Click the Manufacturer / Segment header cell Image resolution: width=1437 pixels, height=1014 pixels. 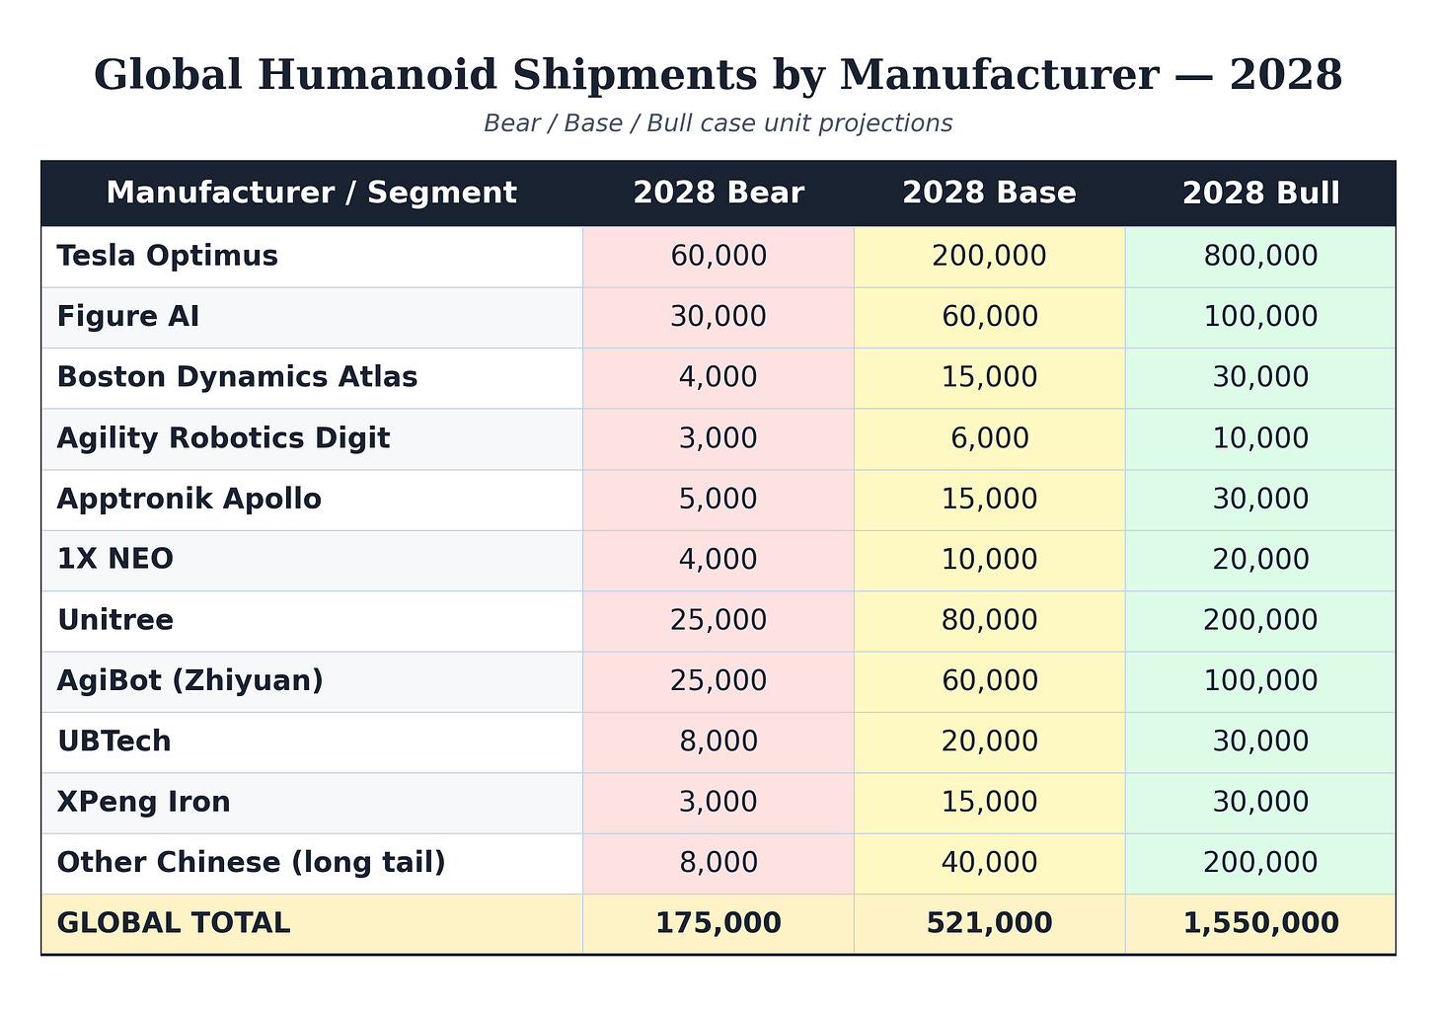click(x=312, y=193)
